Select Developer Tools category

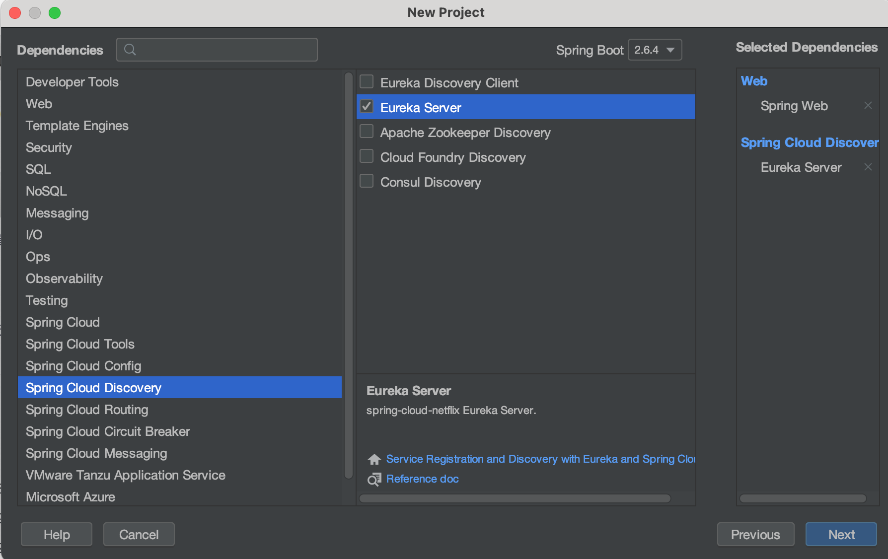coord(180,82)
